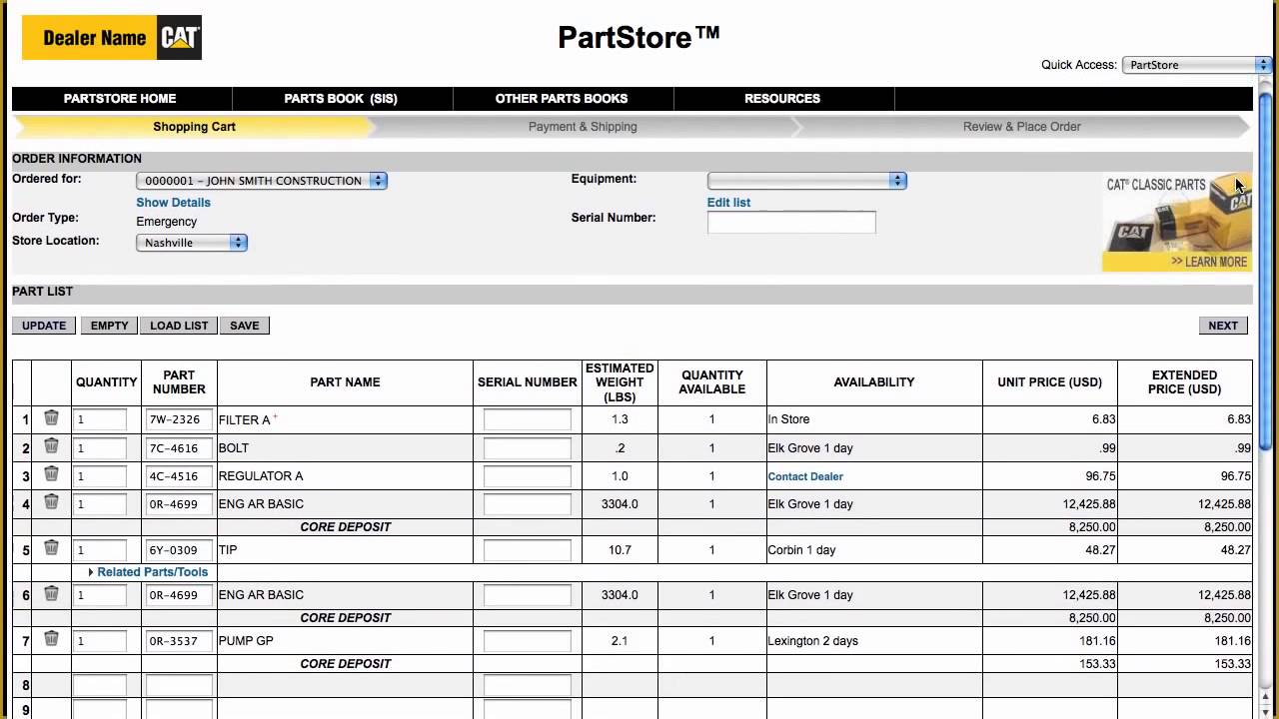Delete row 1 FILTER A with trash icon
This screenshot has height=719, width=1279.
coord(51,418)
